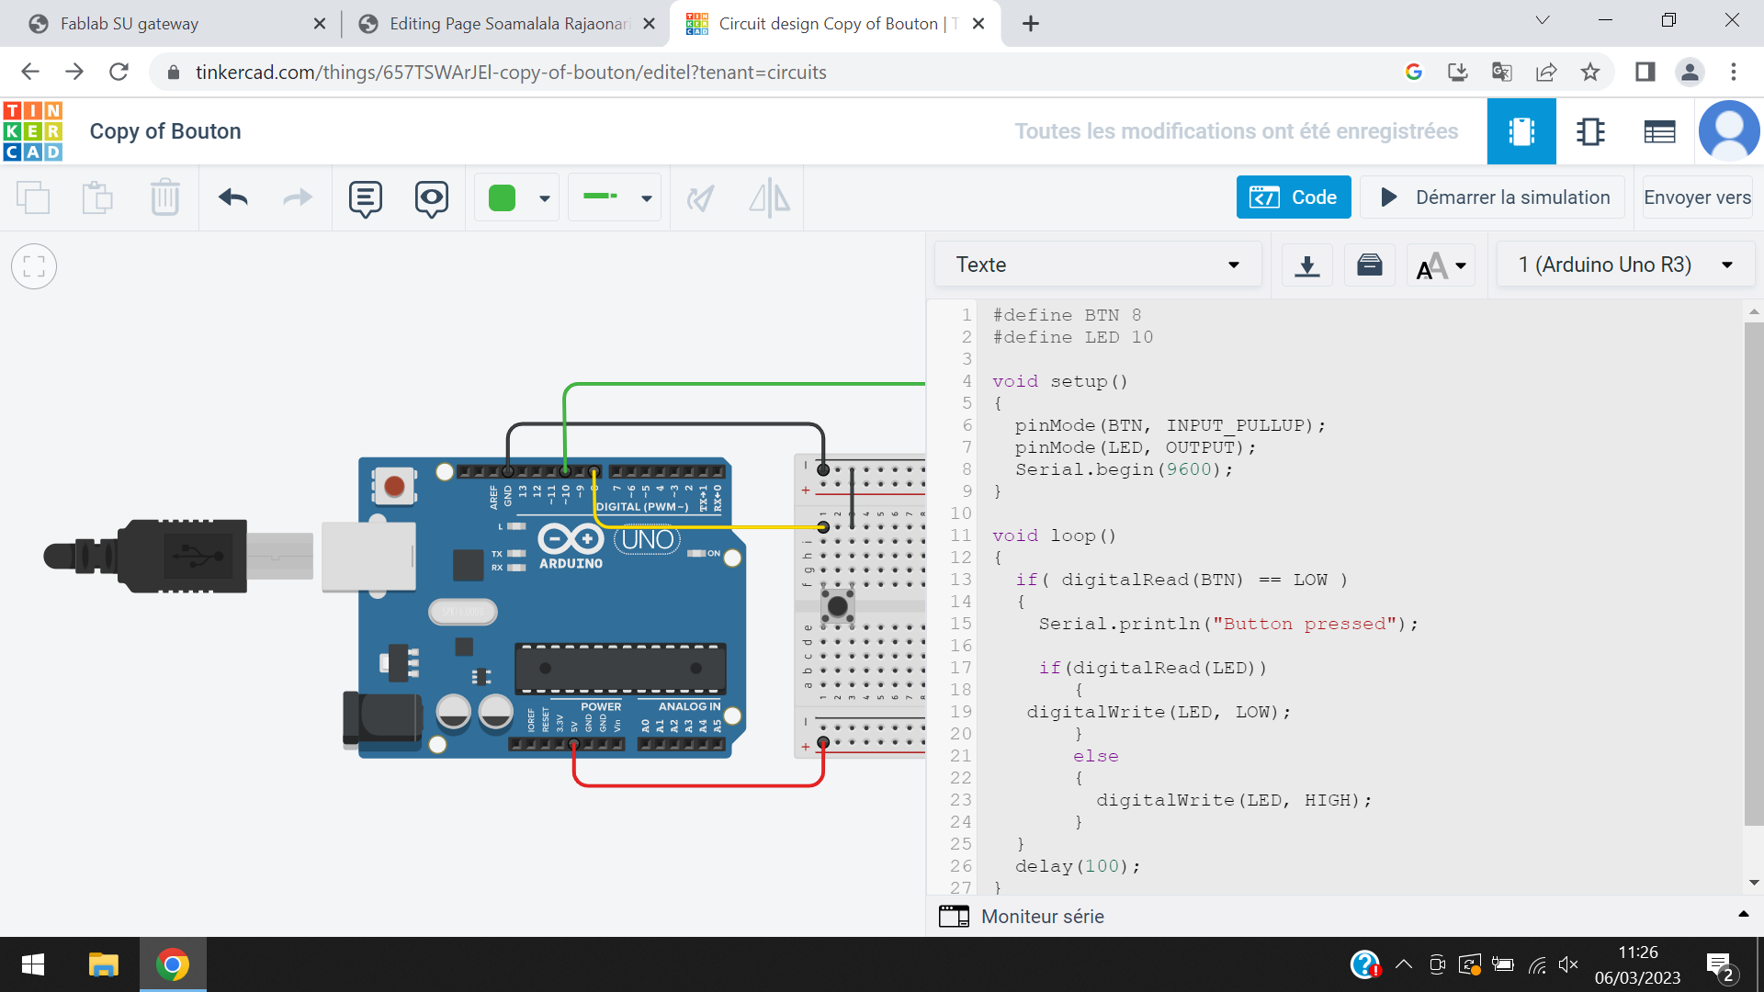1764x992 pixels.
Task: Click Chrome icon in taskbar
Action: click(173, 965)
